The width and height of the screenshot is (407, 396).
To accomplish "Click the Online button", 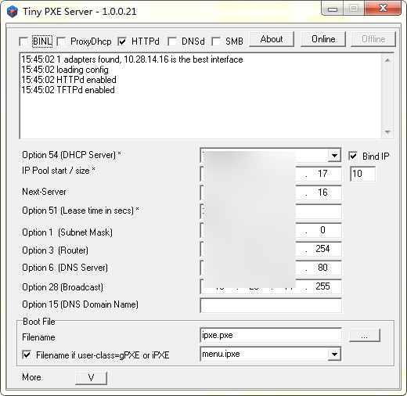I will tap(323, 39).
